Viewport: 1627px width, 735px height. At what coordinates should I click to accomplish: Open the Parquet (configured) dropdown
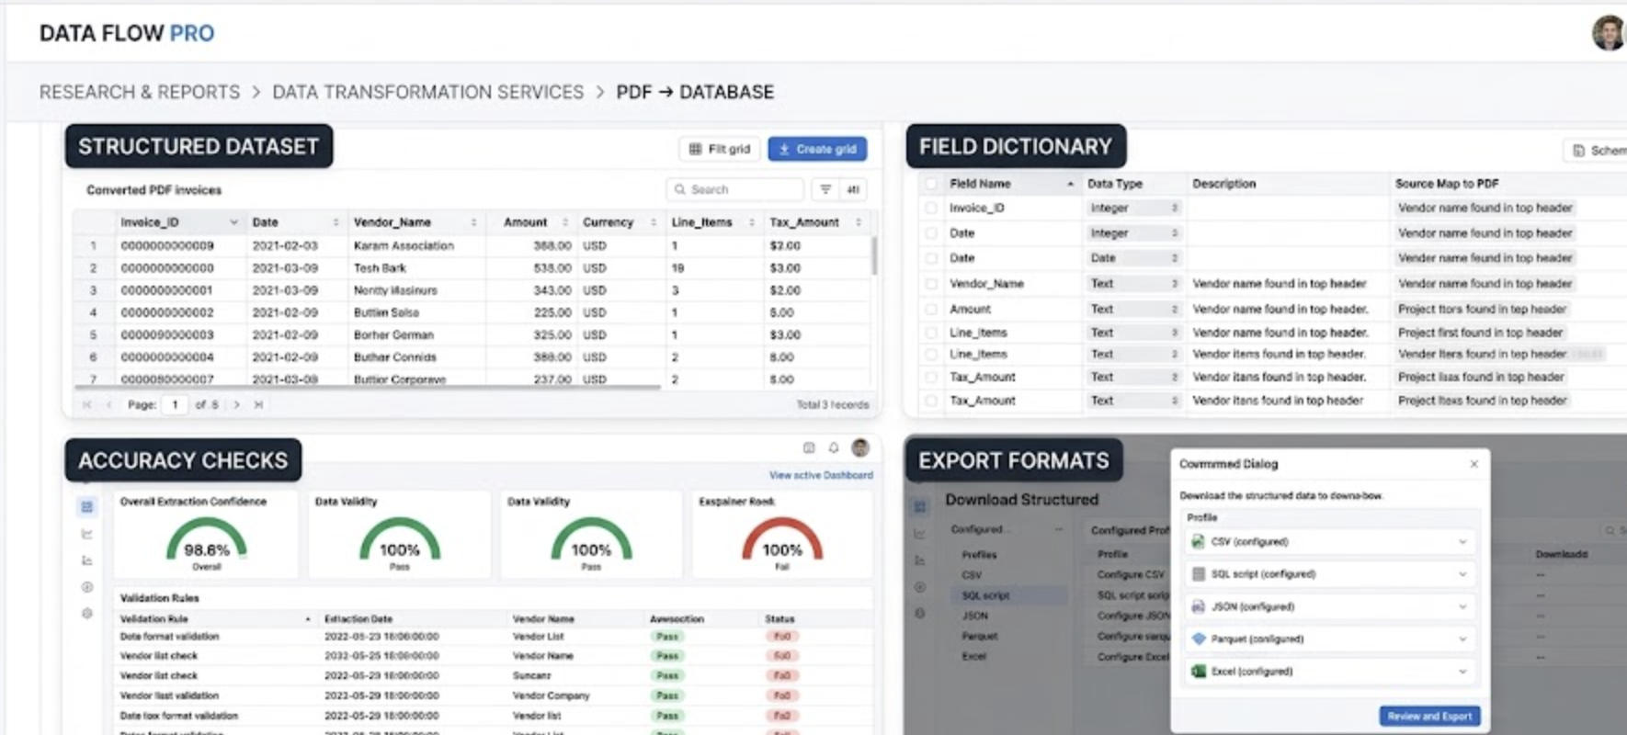[1331, 639]
